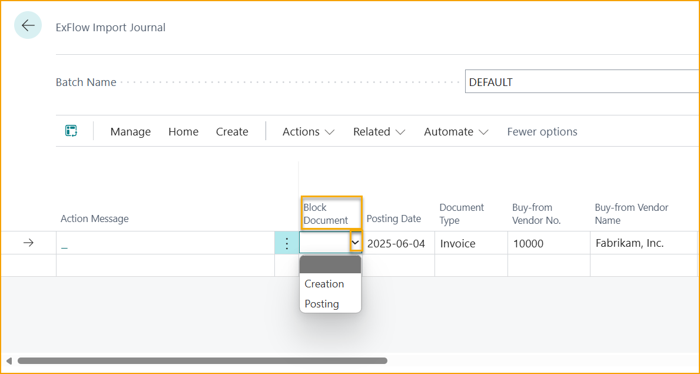The height and width of the screenshot is (374, 700).
Task: Open the Home menu
Action: coord(183,131)
